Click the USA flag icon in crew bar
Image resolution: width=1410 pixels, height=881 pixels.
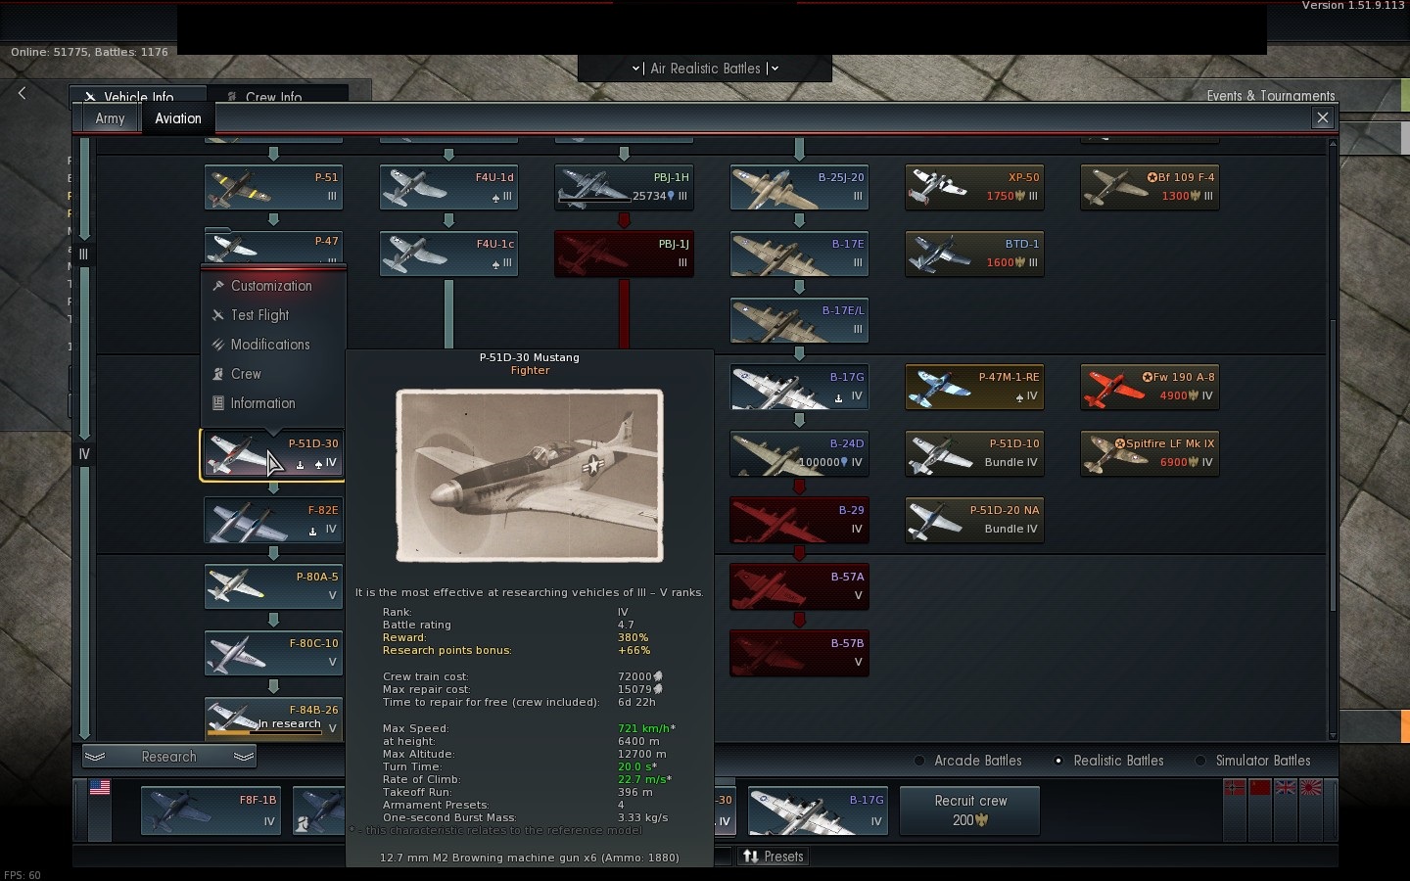[100, 787]
